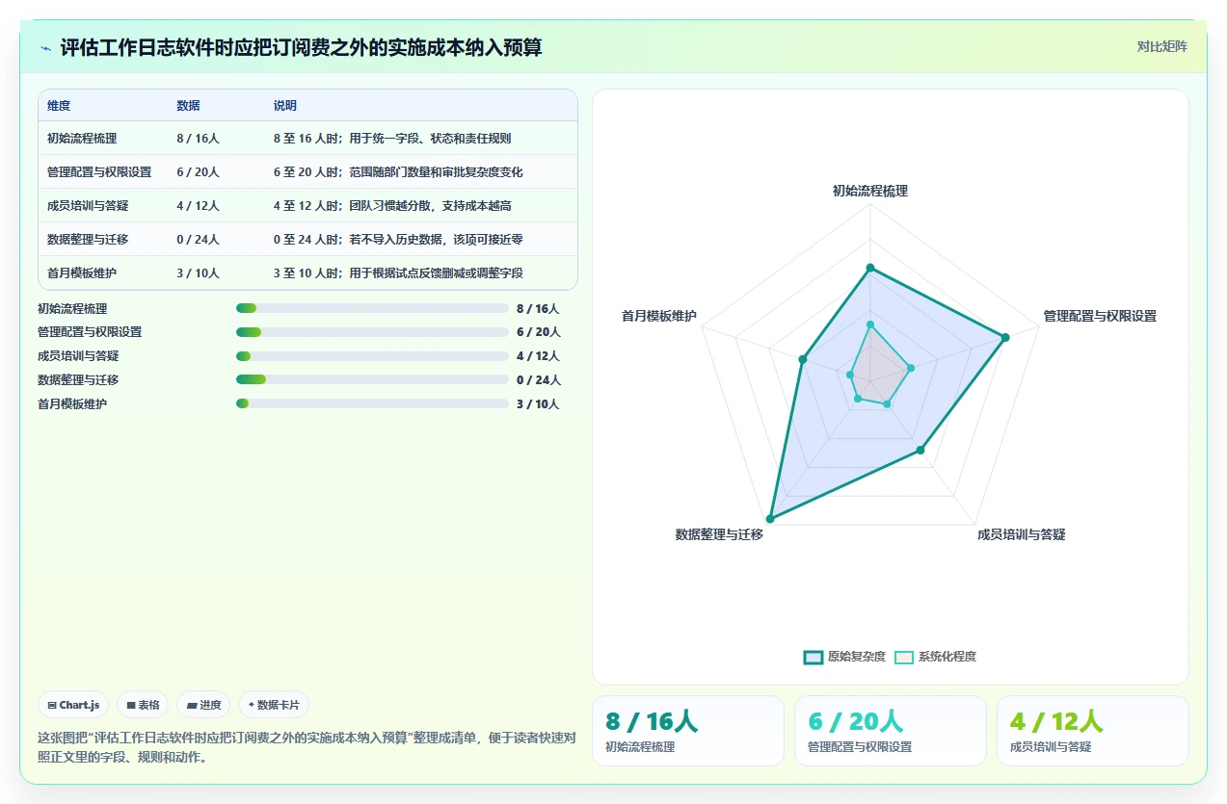Click the 原始复杂度 data point on the 成员培训与答疑 axis
The height and width of the screenshot is (804, 1227).
(x=920, y=450)
